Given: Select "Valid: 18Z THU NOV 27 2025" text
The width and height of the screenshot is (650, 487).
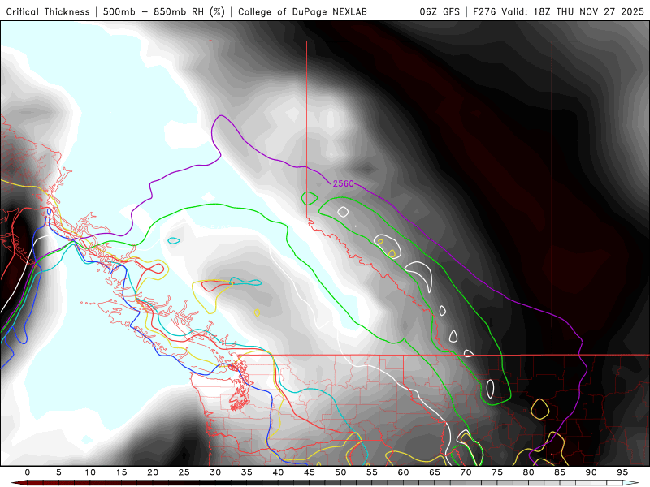Looking at the screenshot, I should pos(573,11).
